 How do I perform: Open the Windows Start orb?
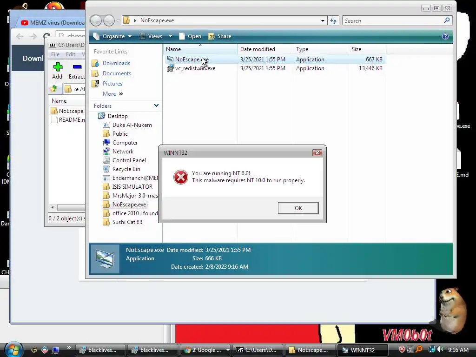(x=14, y=349)
